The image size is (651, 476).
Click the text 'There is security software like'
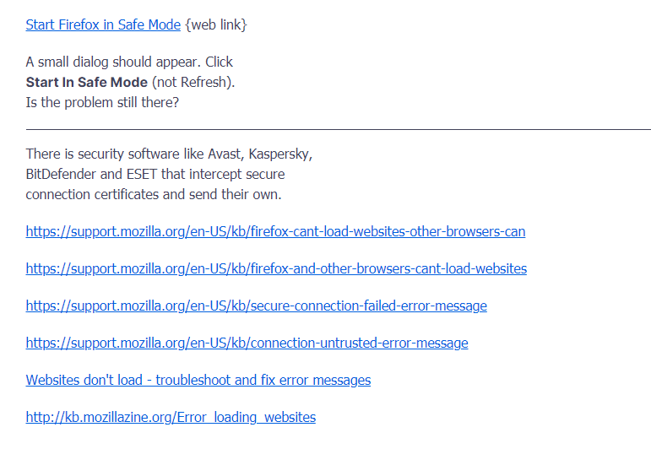(114, 154)
